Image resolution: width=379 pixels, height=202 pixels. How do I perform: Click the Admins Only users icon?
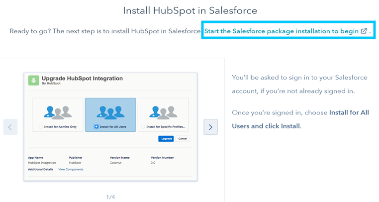(x=57, y=112)
